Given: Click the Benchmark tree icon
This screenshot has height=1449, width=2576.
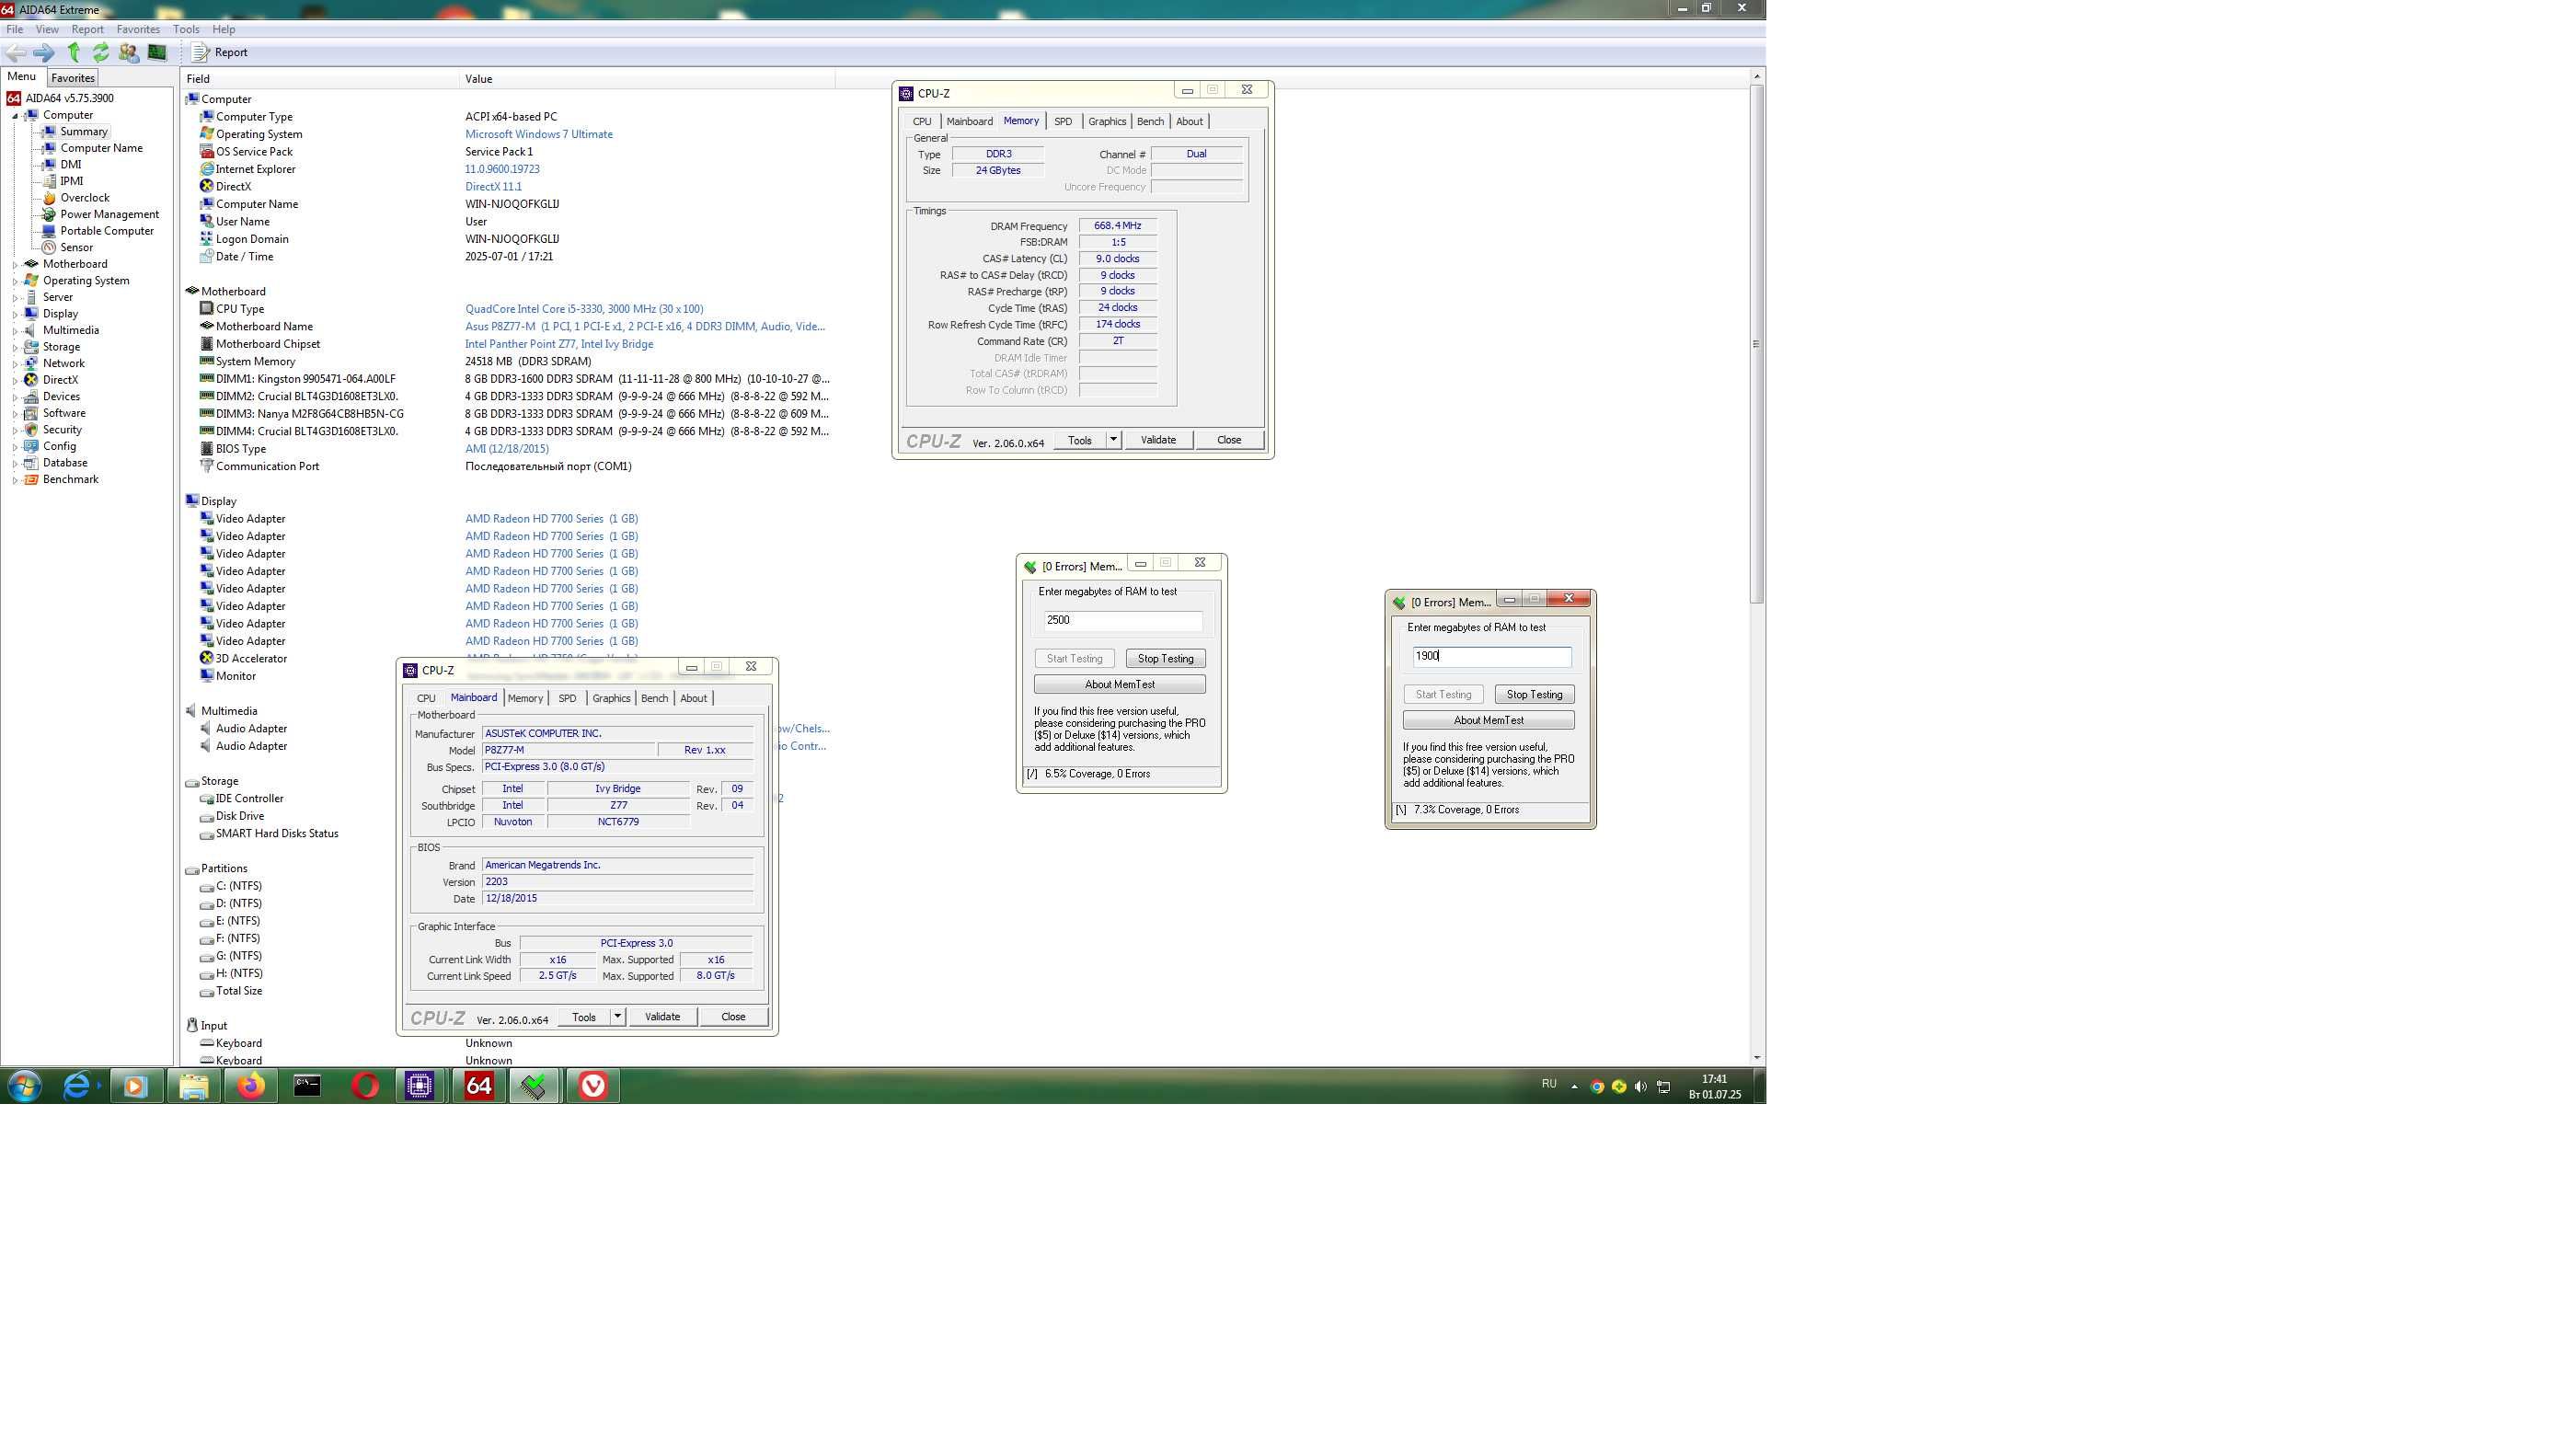Looking at the screenshot, I should pyautogui.click(x=31, y=480).
